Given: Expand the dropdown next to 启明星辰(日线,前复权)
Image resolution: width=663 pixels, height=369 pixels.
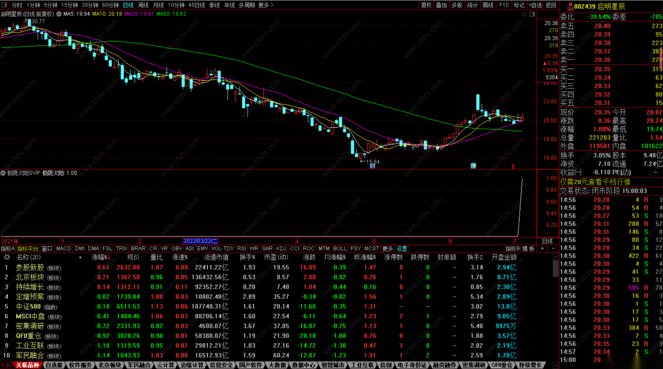Looking at the screenshot, I should (59, 14).
